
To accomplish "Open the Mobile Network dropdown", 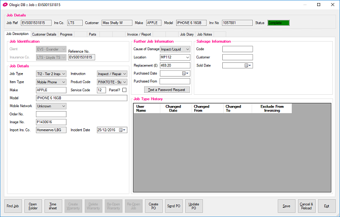I will coord(63,106).
